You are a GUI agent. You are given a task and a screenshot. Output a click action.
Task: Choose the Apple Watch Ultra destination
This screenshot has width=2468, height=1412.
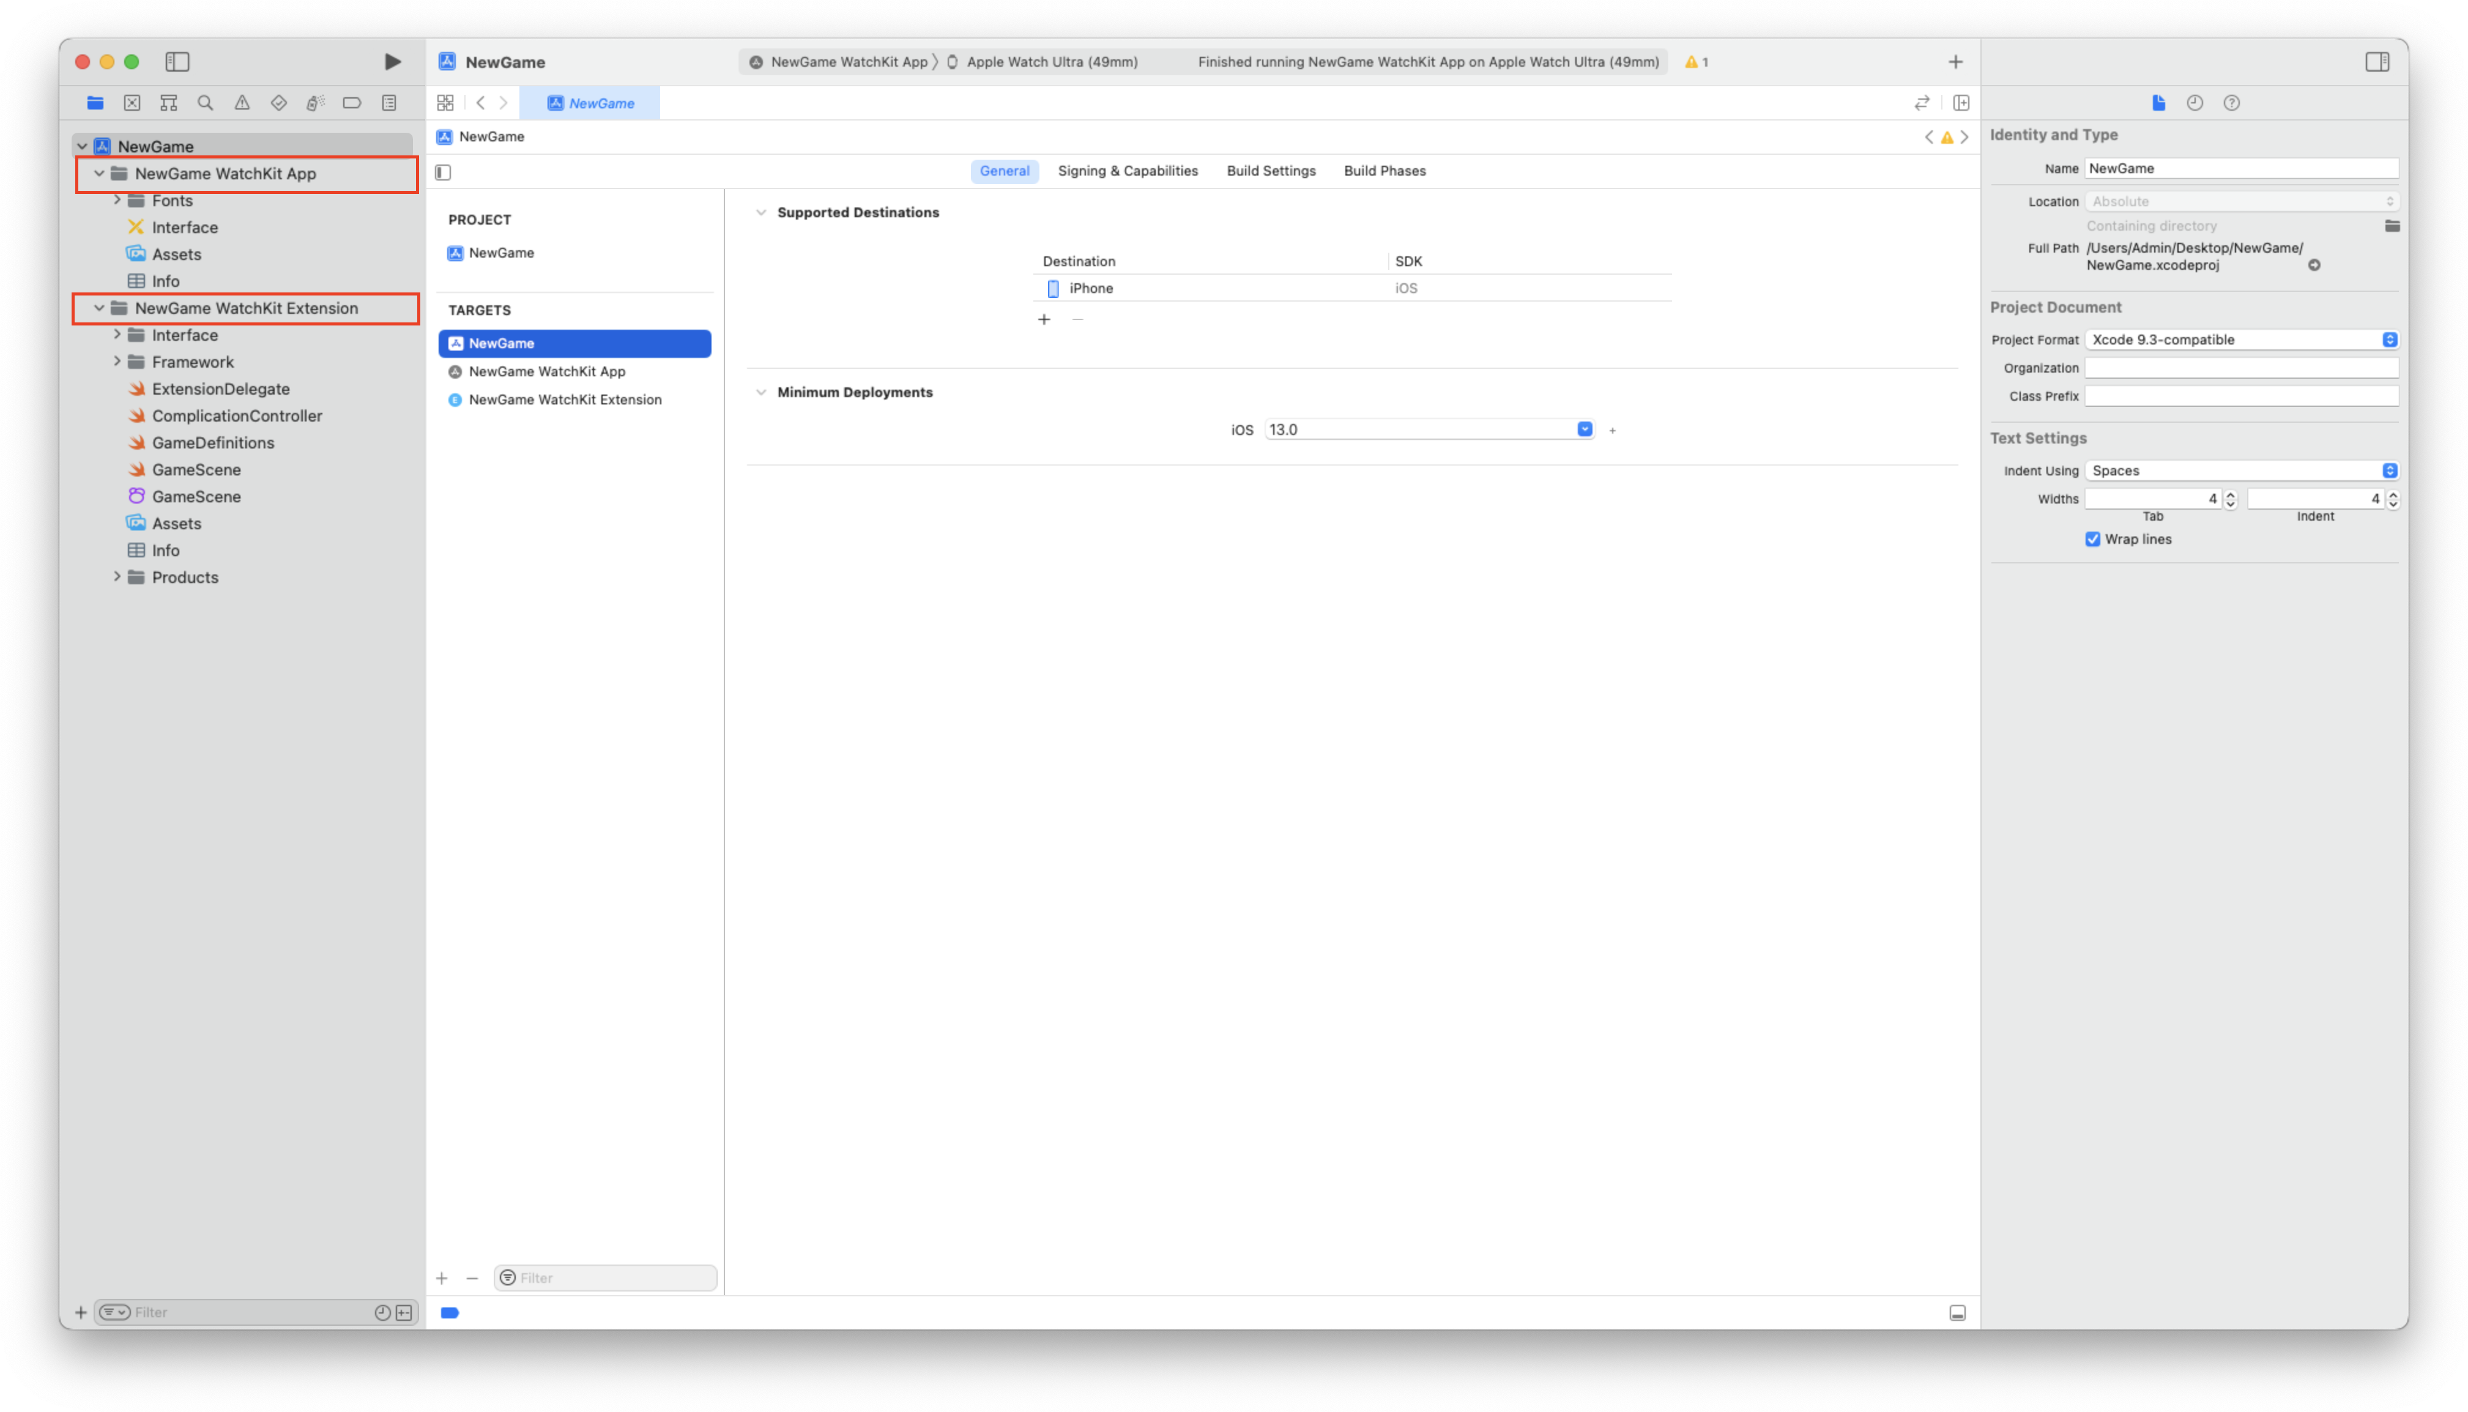tap(1044, 62)
